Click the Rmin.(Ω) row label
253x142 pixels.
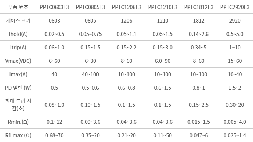[18, 122]
